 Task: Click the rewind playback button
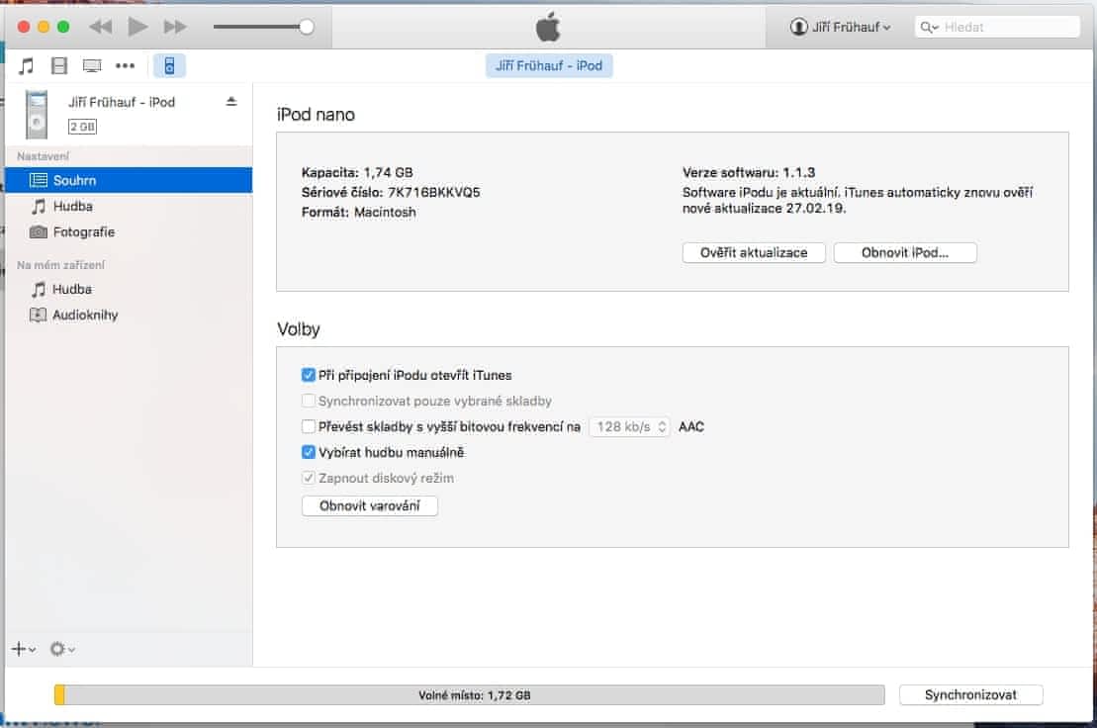101,27
